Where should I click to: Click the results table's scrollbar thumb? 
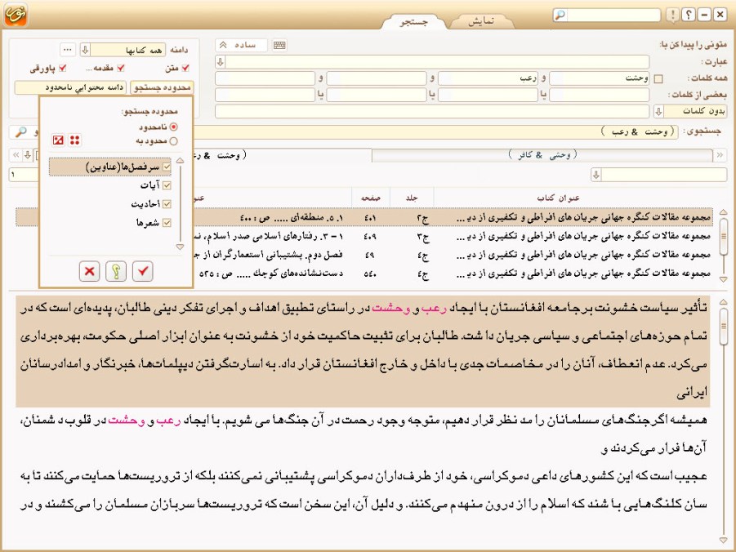coord(723,236)
